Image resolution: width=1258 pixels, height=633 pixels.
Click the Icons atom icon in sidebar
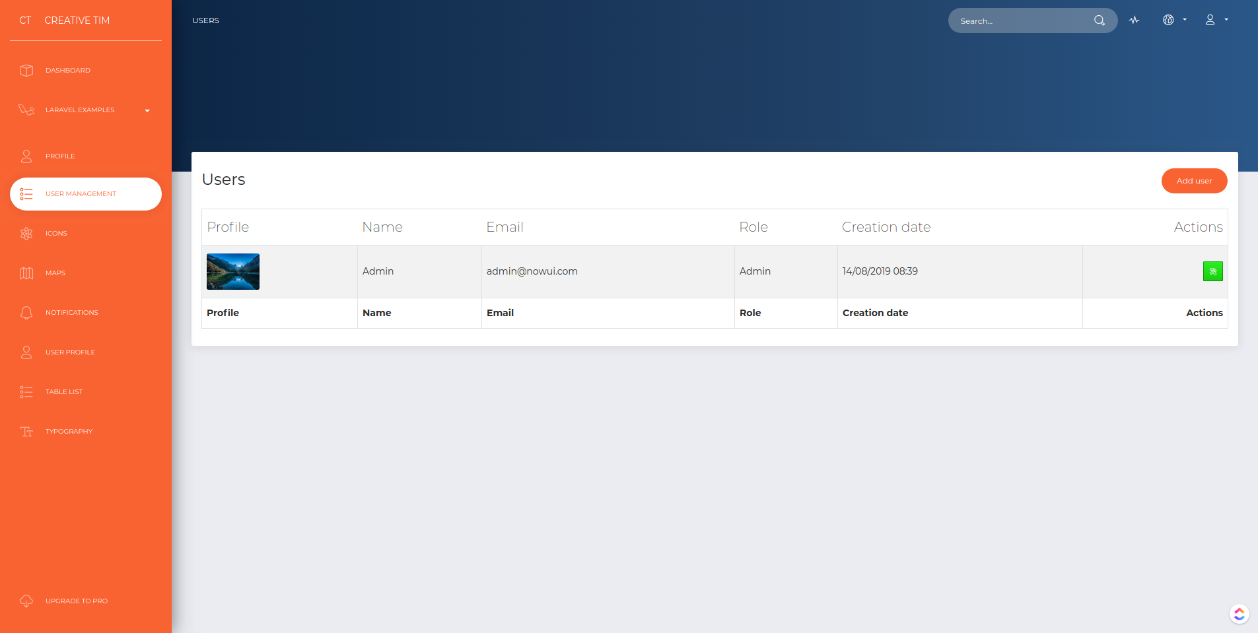click(x=26, y=234)
